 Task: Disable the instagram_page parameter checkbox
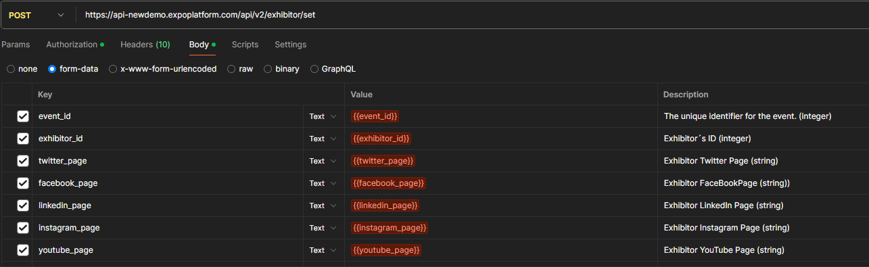pyautogui.click(x=23, y=228)
